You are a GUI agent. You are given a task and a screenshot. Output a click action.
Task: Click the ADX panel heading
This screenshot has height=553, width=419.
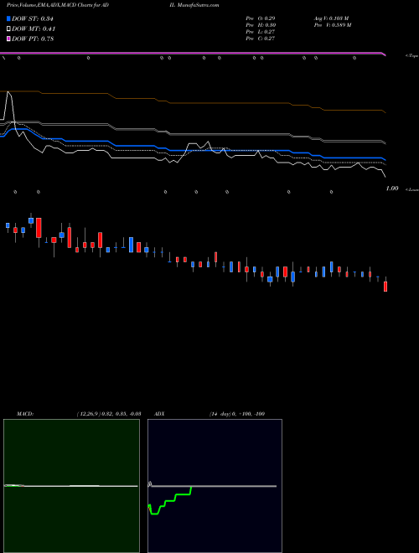pyautogui.click(x=159, y=414)
